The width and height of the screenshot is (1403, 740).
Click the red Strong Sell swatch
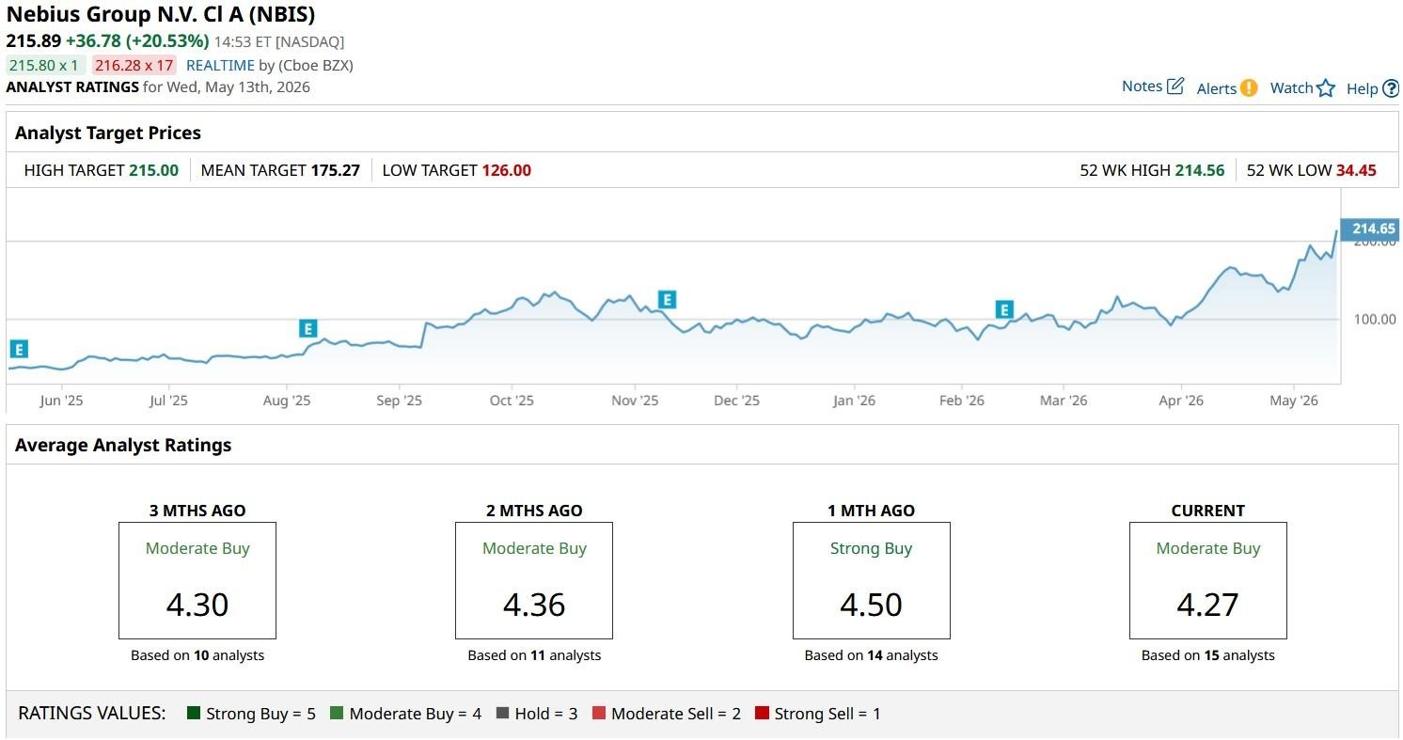pyautogui.click(x=762, y=714)
